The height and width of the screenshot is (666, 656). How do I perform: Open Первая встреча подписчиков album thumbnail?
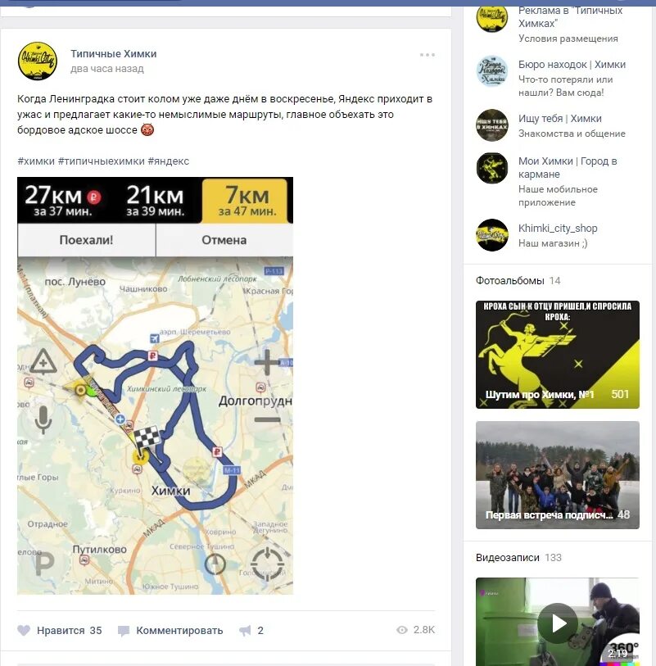tap(558, 475)
